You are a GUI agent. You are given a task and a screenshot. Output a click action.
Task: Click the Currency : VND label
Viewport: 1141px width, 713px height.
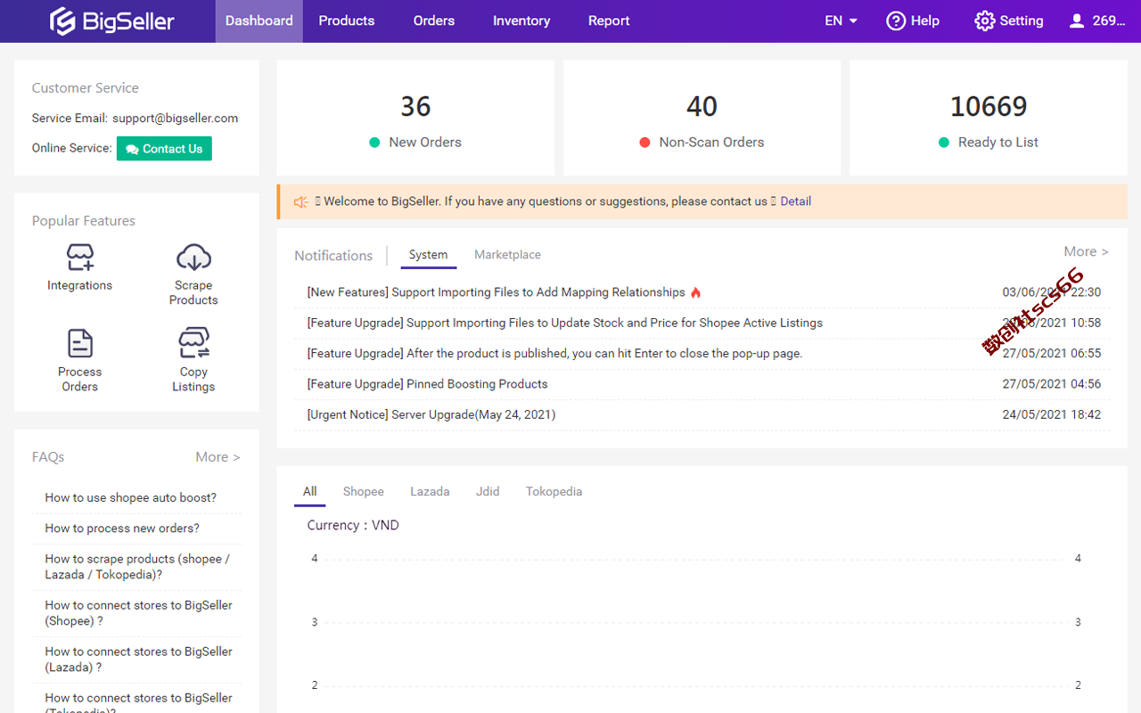tap(353, 526)
